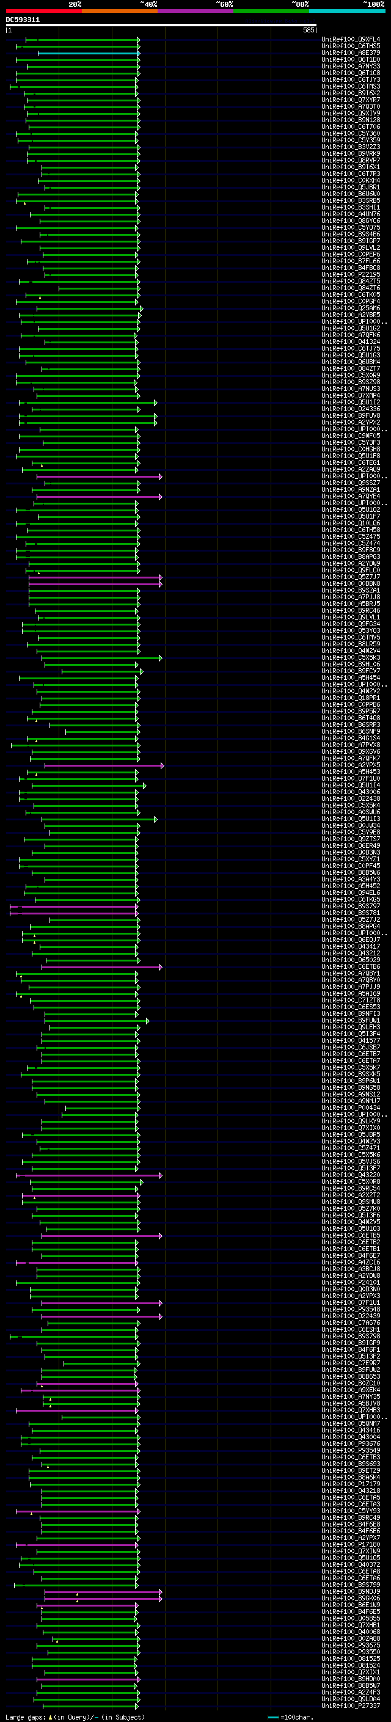Select the label UniRef100_C5Y359
This screenshot has height=1722, width=391.
pos(351,140)
